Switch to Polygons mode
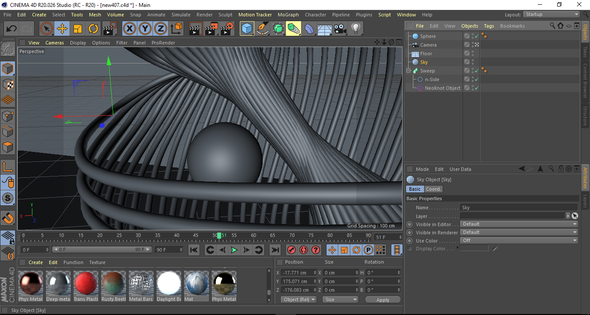Screen dimensions: 590x315 [x=8, y=147]
